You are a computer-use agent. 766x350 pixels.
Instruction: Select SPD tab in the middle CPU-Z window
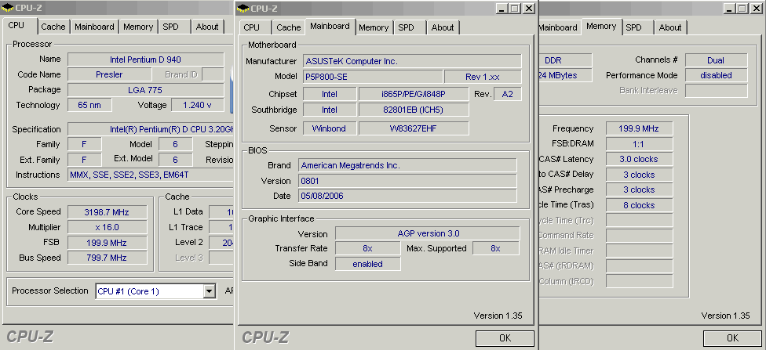point(406,27)
